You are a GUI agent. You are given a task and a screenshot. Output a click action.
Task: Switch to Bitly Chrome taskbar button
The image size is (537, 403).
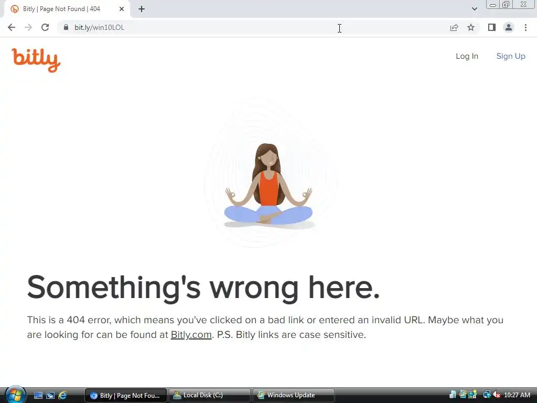(126, 395)
